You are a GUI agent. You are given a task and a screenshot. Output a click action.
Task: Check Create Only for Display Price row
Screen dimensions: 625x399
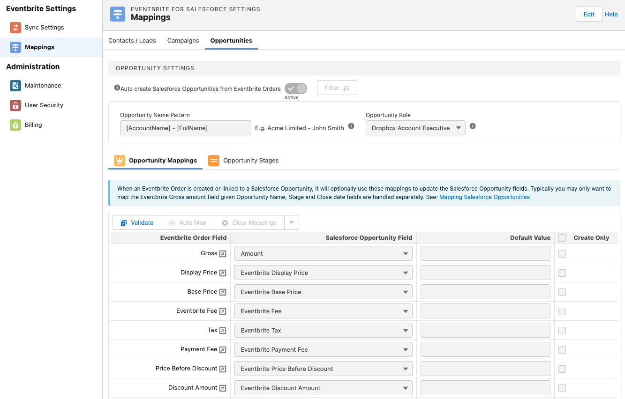point(562,273)
